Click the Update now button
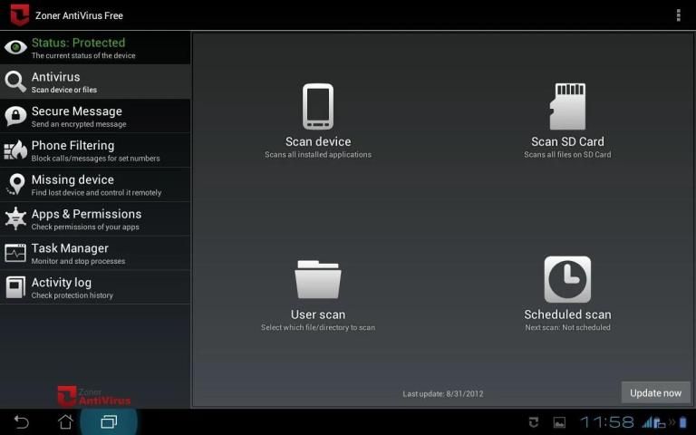The height and width of the screenshot is (435, 696). (x=655, y=392)
